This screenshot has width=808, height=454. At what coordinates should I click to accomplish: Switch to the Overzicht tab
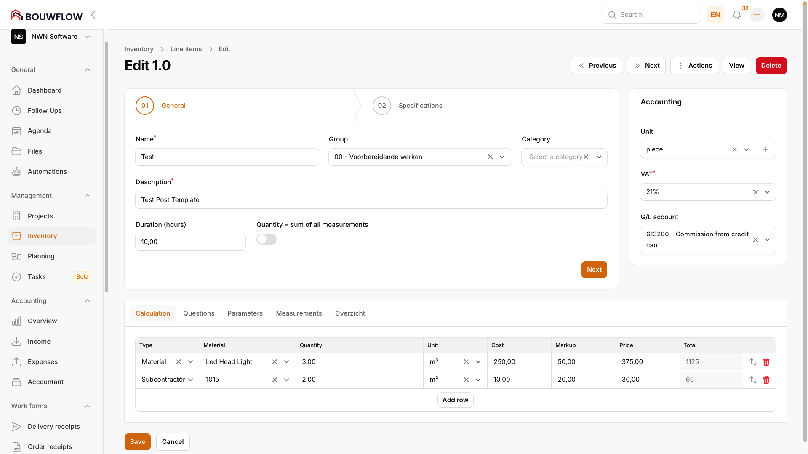pos(350,313)
